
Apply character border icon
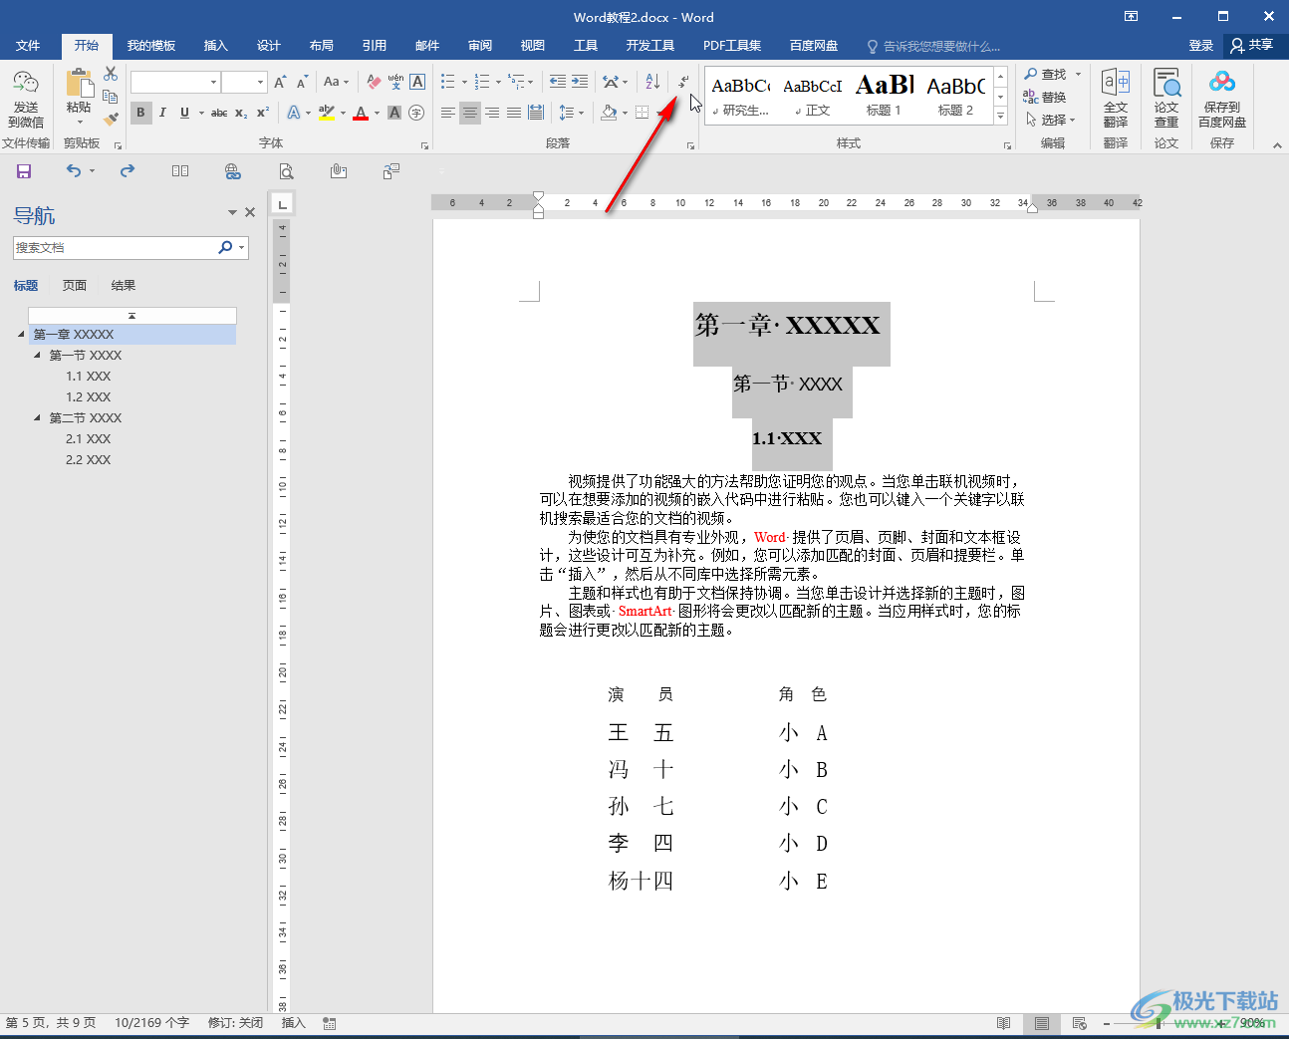coord(417,82)
